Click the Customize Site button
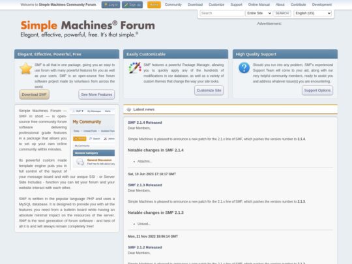 coord(209,90)
